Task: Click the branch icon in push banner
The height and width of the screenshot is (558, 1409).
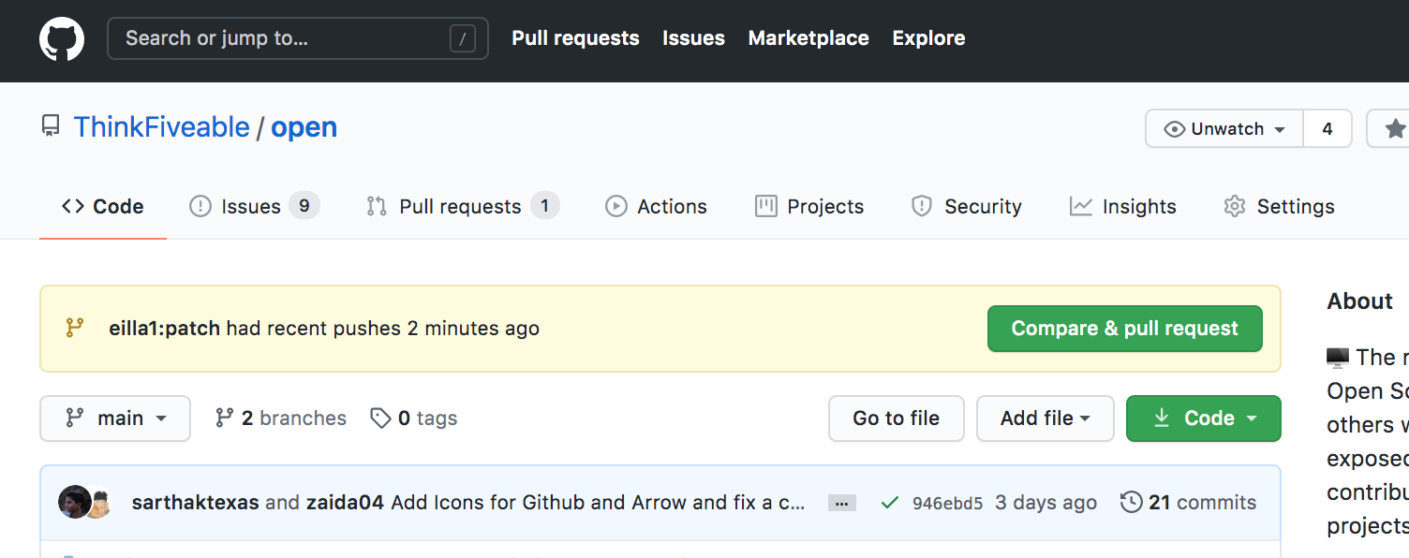Action: pyautogui.click(x=74, y=329)
